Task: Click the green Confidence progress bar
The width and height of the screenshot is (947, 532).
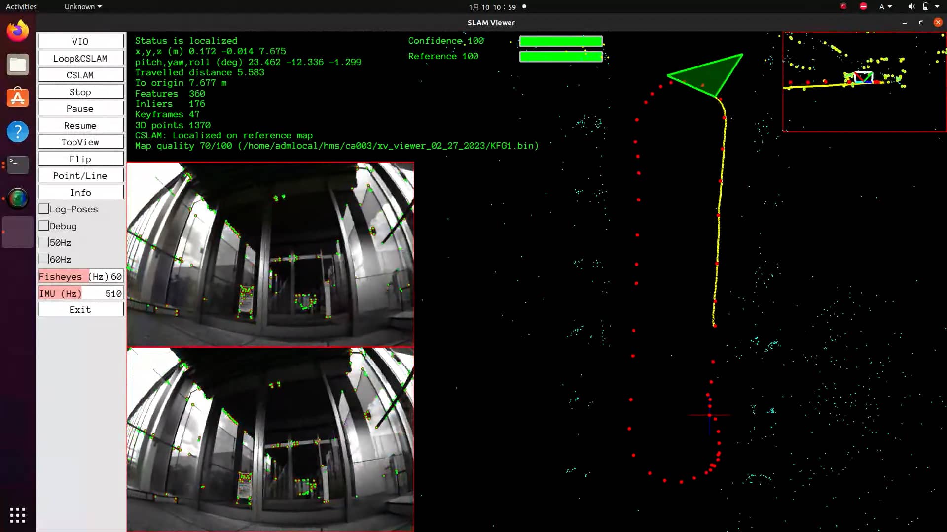Action: 561,41
